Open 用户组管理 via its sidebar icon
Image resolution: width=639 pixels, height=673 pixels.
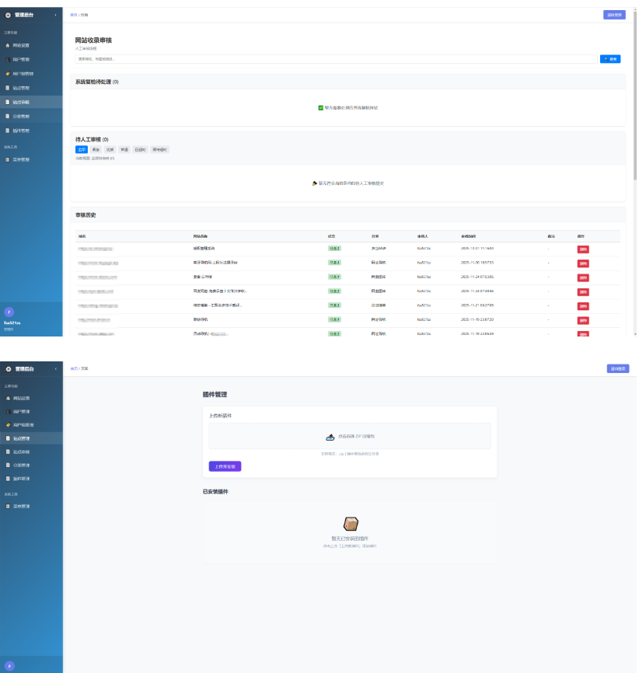[8, 74]
